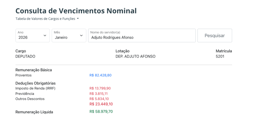Select the DEPUTADO cargo value
This screenshot has height=125, width=265.
[25, 56]
